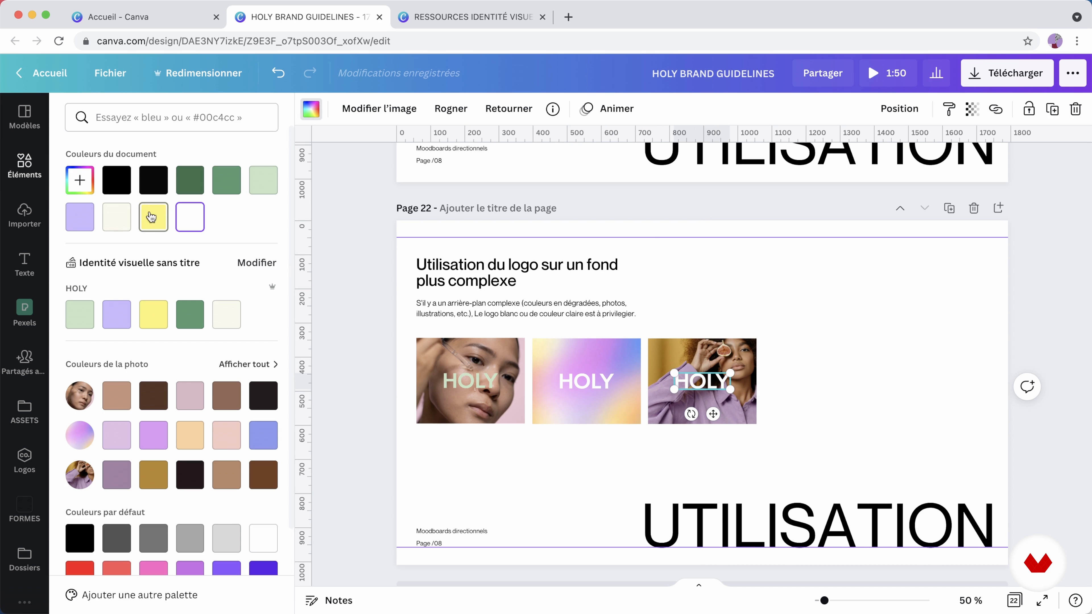1092x614 pixels.
Task: Open the transparency checkerboard icon
Action: point(972,109)
